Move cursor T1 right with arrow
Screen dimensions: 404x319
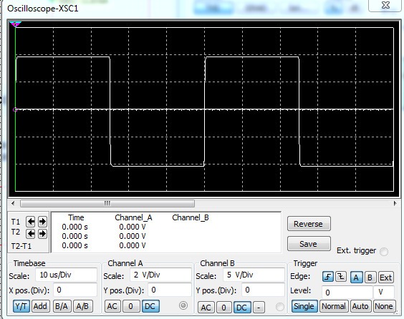(x=42, y=222)
